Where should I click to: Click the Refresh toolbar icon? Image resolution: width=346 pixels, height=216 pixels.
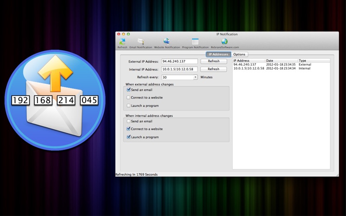click(x=122, y=42)
